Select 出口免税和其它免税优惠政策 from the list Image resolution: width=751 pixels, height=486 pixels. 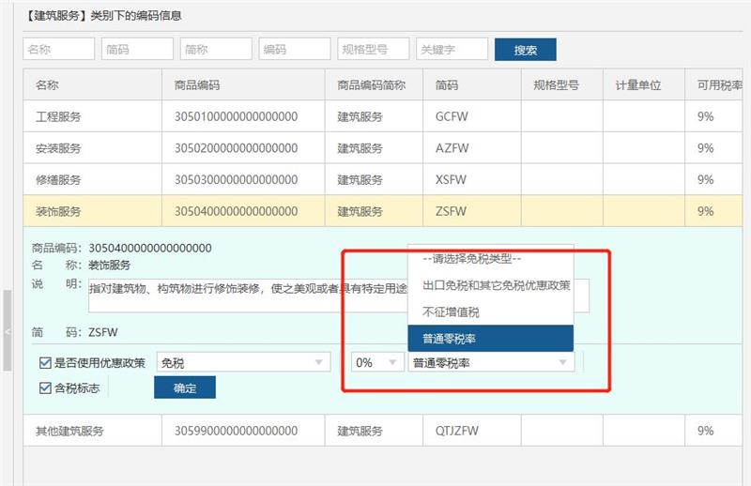point(489,285)
